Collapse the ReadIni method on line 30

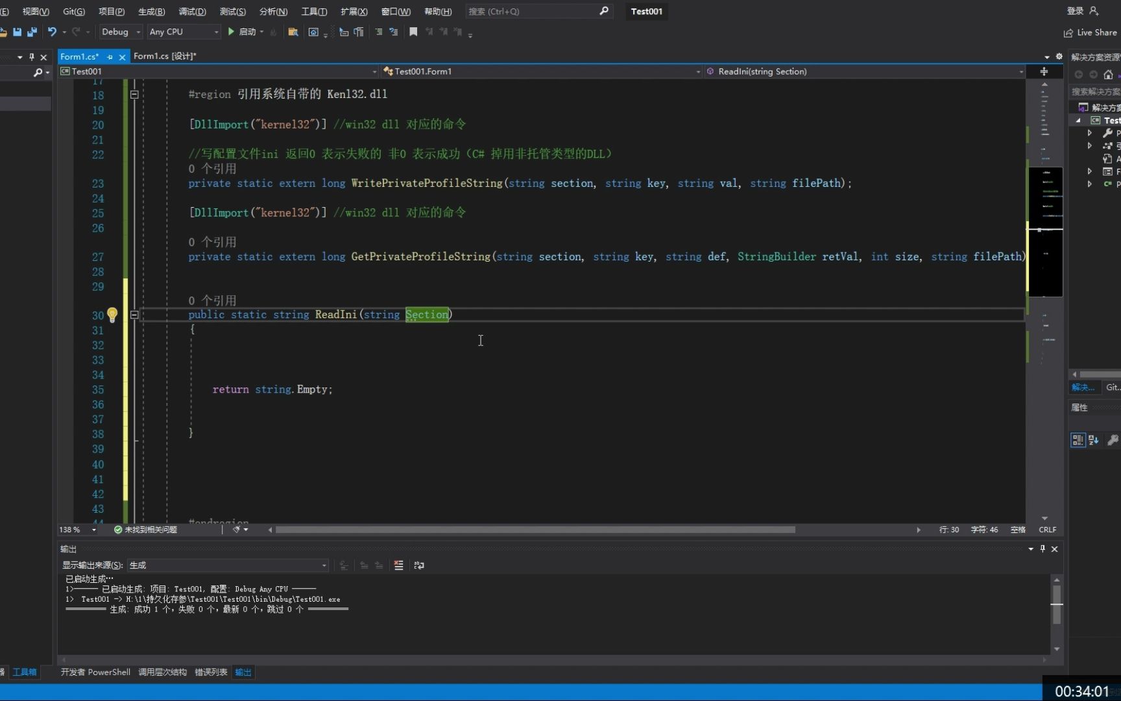tap(134, 315)
